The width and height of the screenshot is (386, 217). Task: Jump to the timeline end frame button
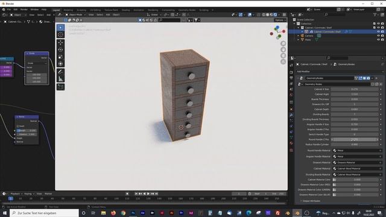click(156, 194)
